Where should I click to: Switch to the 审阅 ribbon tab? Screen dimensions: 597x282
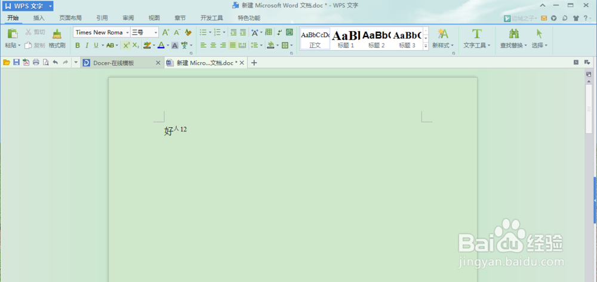(x=128, y=18)
